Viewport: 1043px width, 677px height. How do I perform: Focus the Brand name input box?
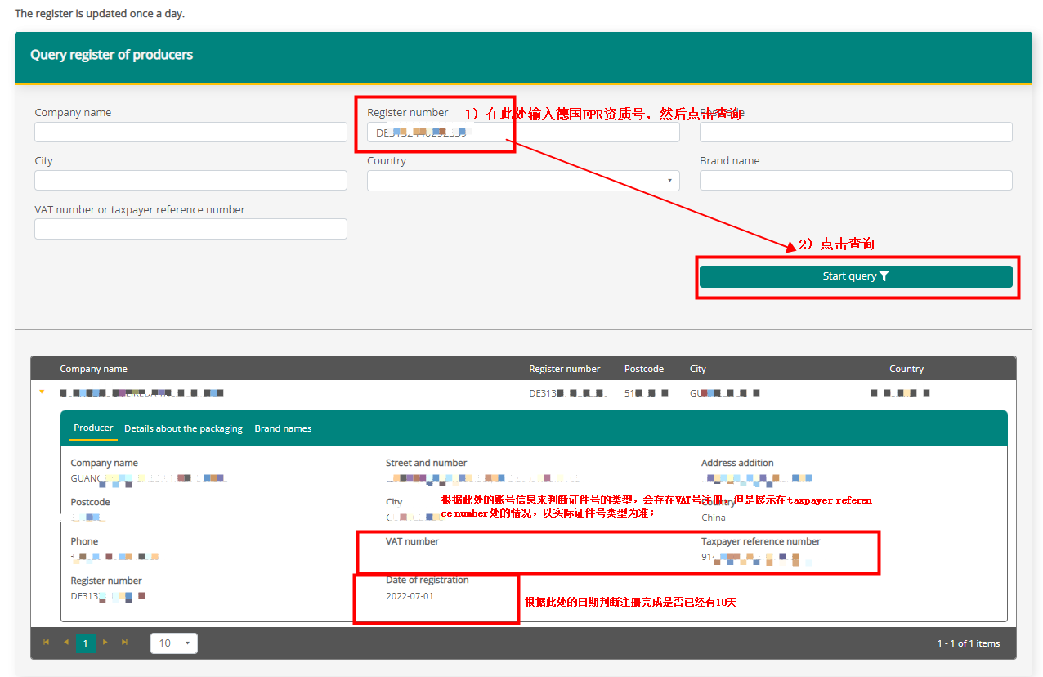(x=855, y=181)
